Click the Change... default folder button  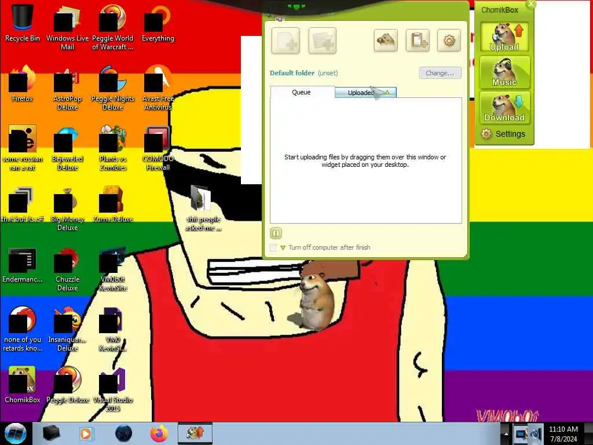click(440, 73)
